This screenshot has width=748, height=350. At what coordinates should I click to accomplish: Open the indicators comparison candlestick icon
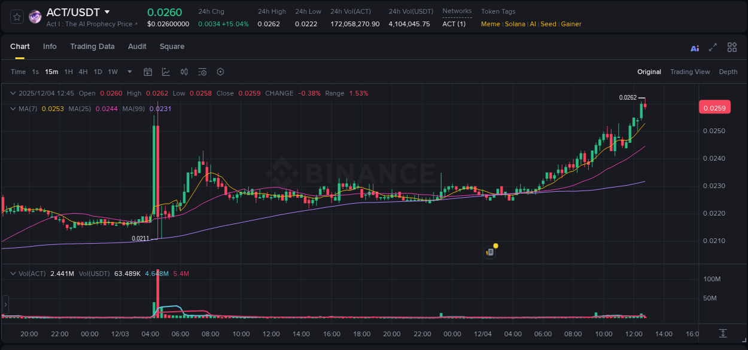tap(184, 72)
